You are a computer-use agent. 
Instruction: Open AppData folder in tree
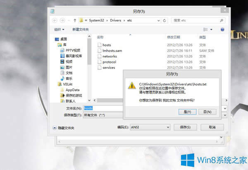(70, 90)
